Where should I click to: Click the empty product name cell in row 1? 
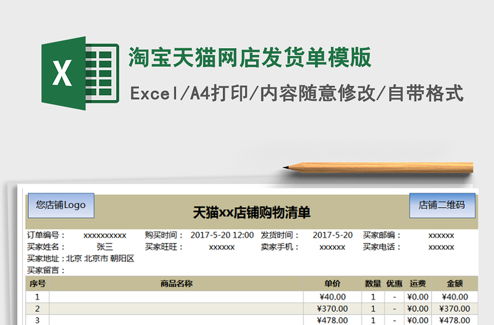click(x=177, y=297)
